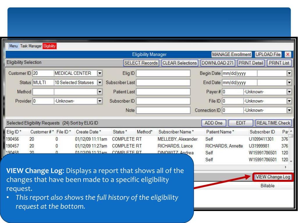Screen dimensions: 298x223
Task: Click REALTIME Check button
Action: (273, 123)
